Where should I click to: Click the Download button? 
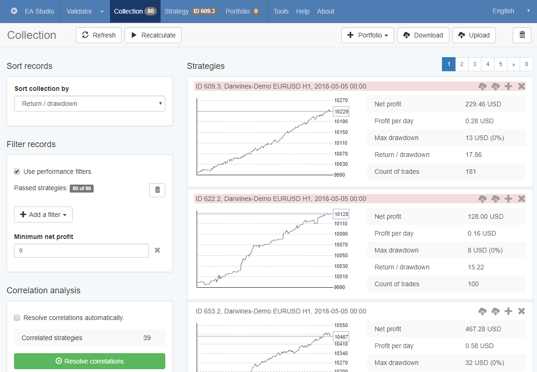tap(423, 35)
